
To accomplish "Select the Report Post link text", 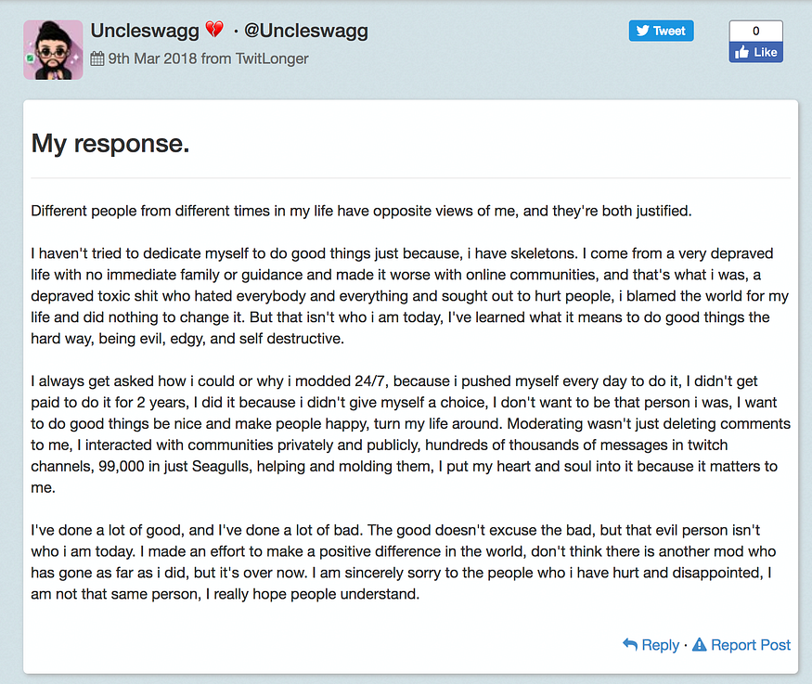I will pos(751,645).
